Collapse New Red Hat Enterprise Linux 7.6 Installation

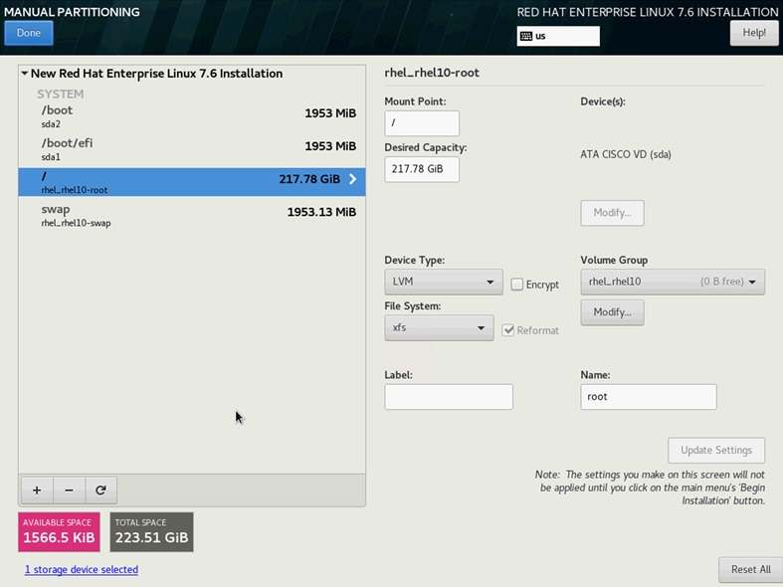click(25, 74)
